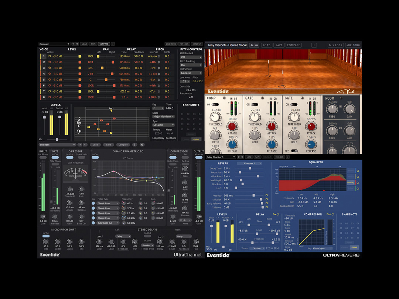
Task: Click next preset arrow beside Carousel preset
Action: pos(77,44)
